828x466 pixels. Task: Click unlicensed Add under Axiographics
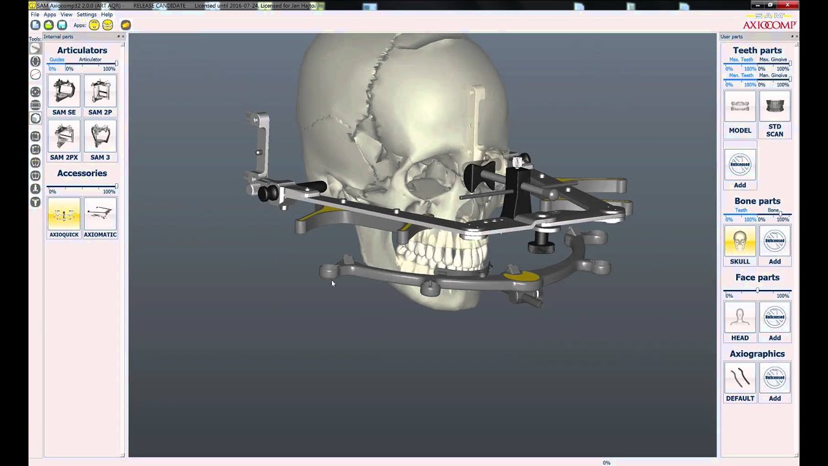774,383
